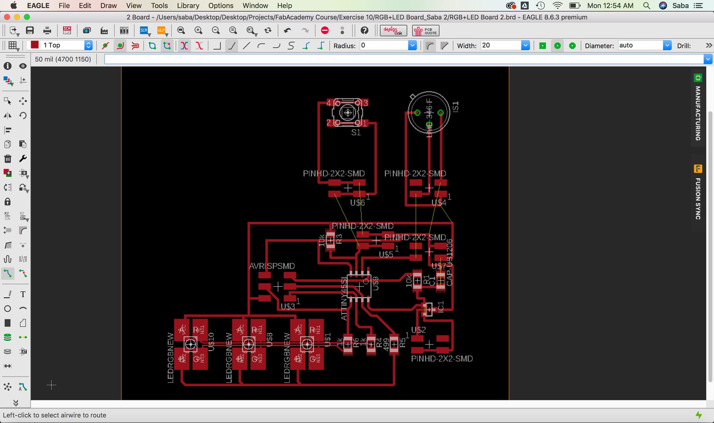Select the straight any-angle wire bend
714x423 pixels.
click(246, 45)
